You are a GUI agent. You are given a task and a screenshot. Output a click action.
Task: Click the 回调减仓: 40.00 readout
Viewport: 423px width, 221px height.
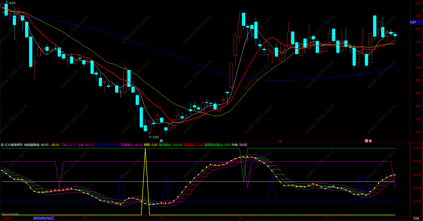tap(132, 145)
